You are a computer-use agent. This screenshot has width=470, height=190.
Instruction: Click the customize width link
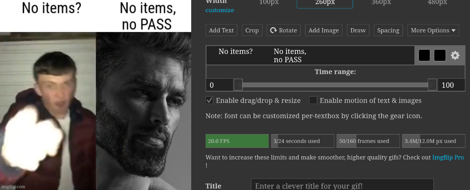[x=220, y=10]
